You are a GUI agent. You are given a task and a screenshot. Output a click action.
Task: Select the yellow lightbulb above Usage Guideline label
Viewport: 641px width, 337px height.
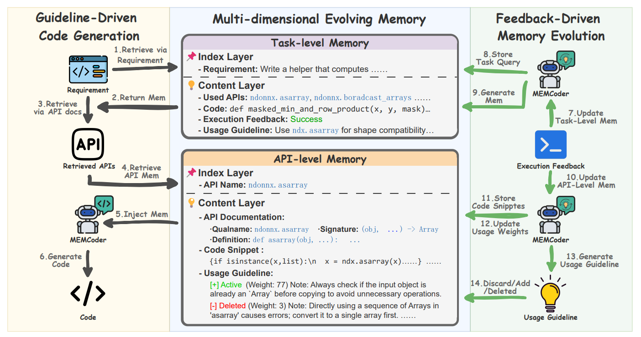tap(551, 294)
